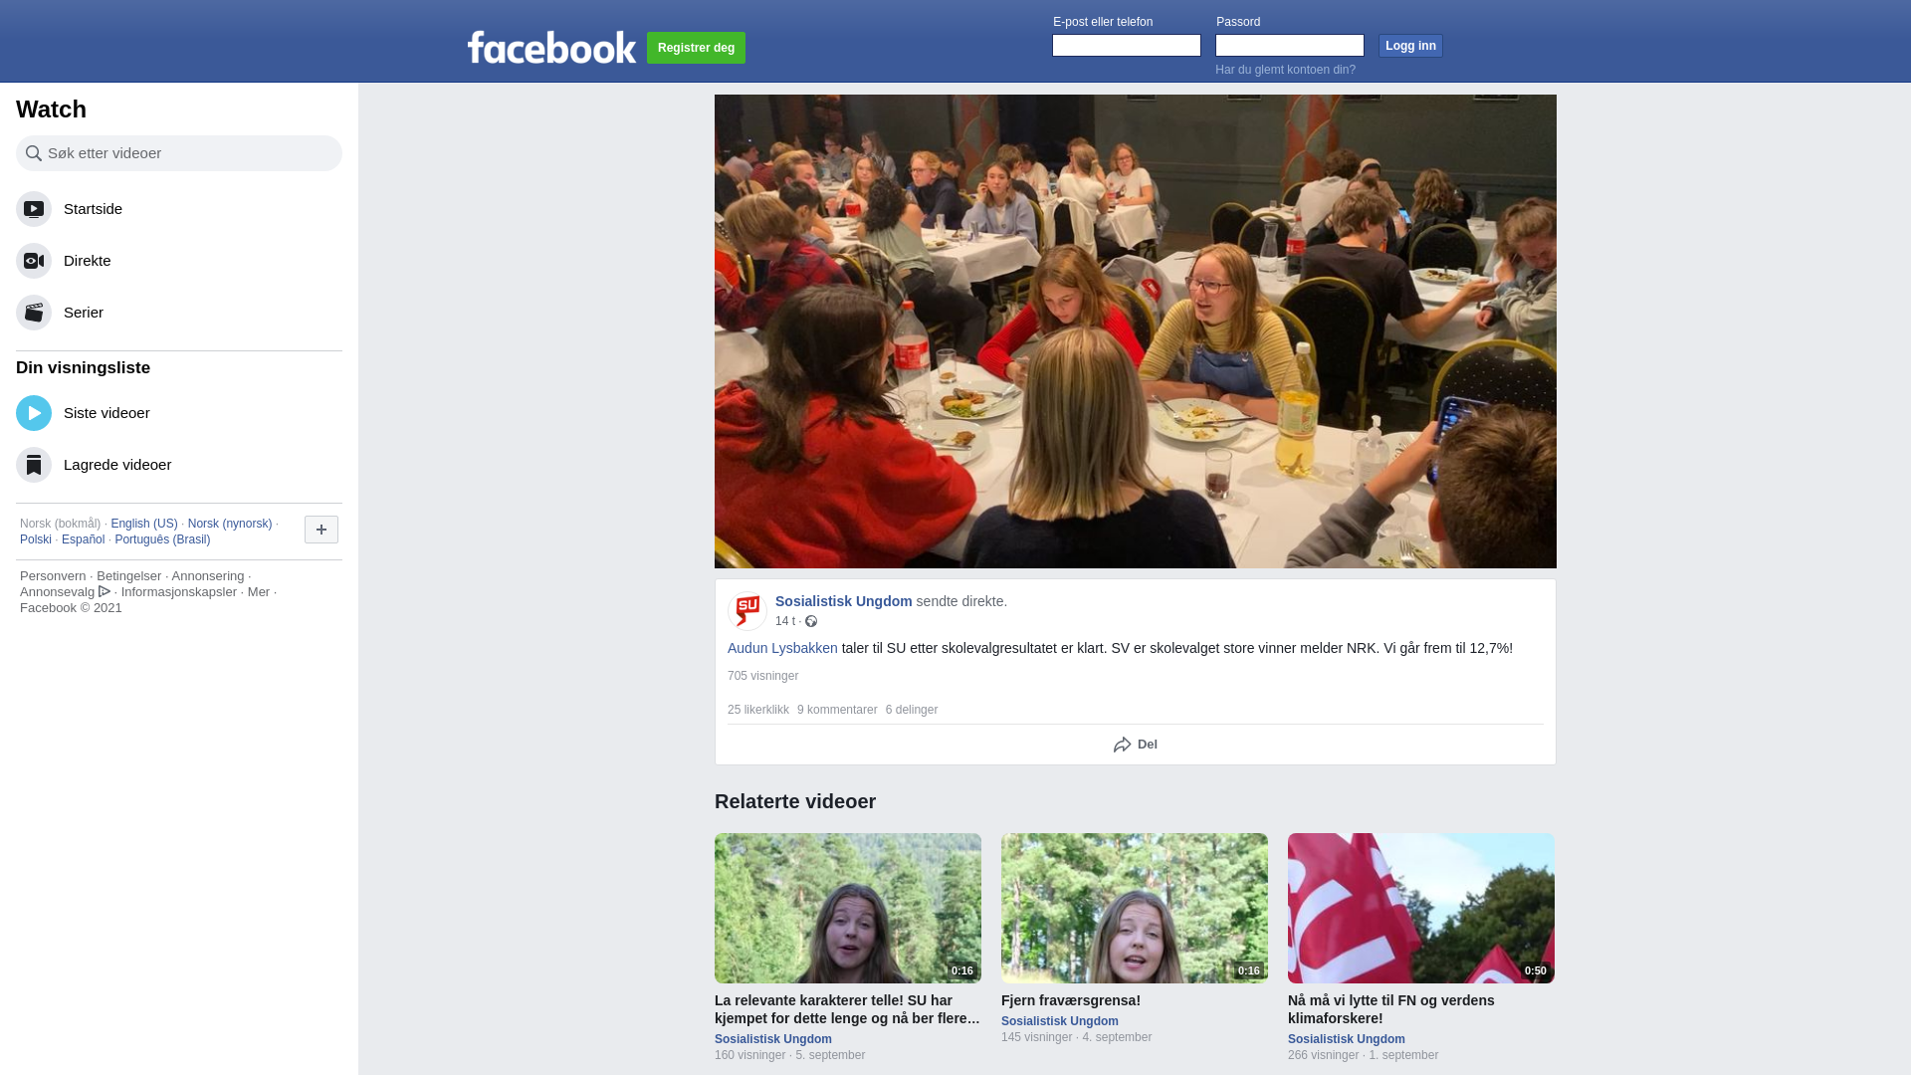This screenshot has height=1075, width=1911.
Task: Switch language to English (US)
Action: tap(144, 524)
